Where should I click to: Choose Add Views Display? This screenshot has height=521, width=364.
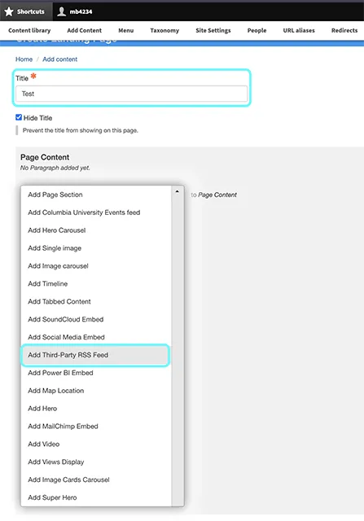click(96, 462)
